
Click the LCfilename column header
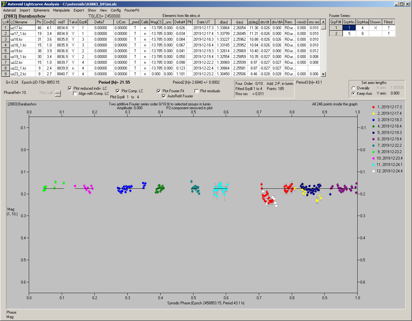[22, 22]
